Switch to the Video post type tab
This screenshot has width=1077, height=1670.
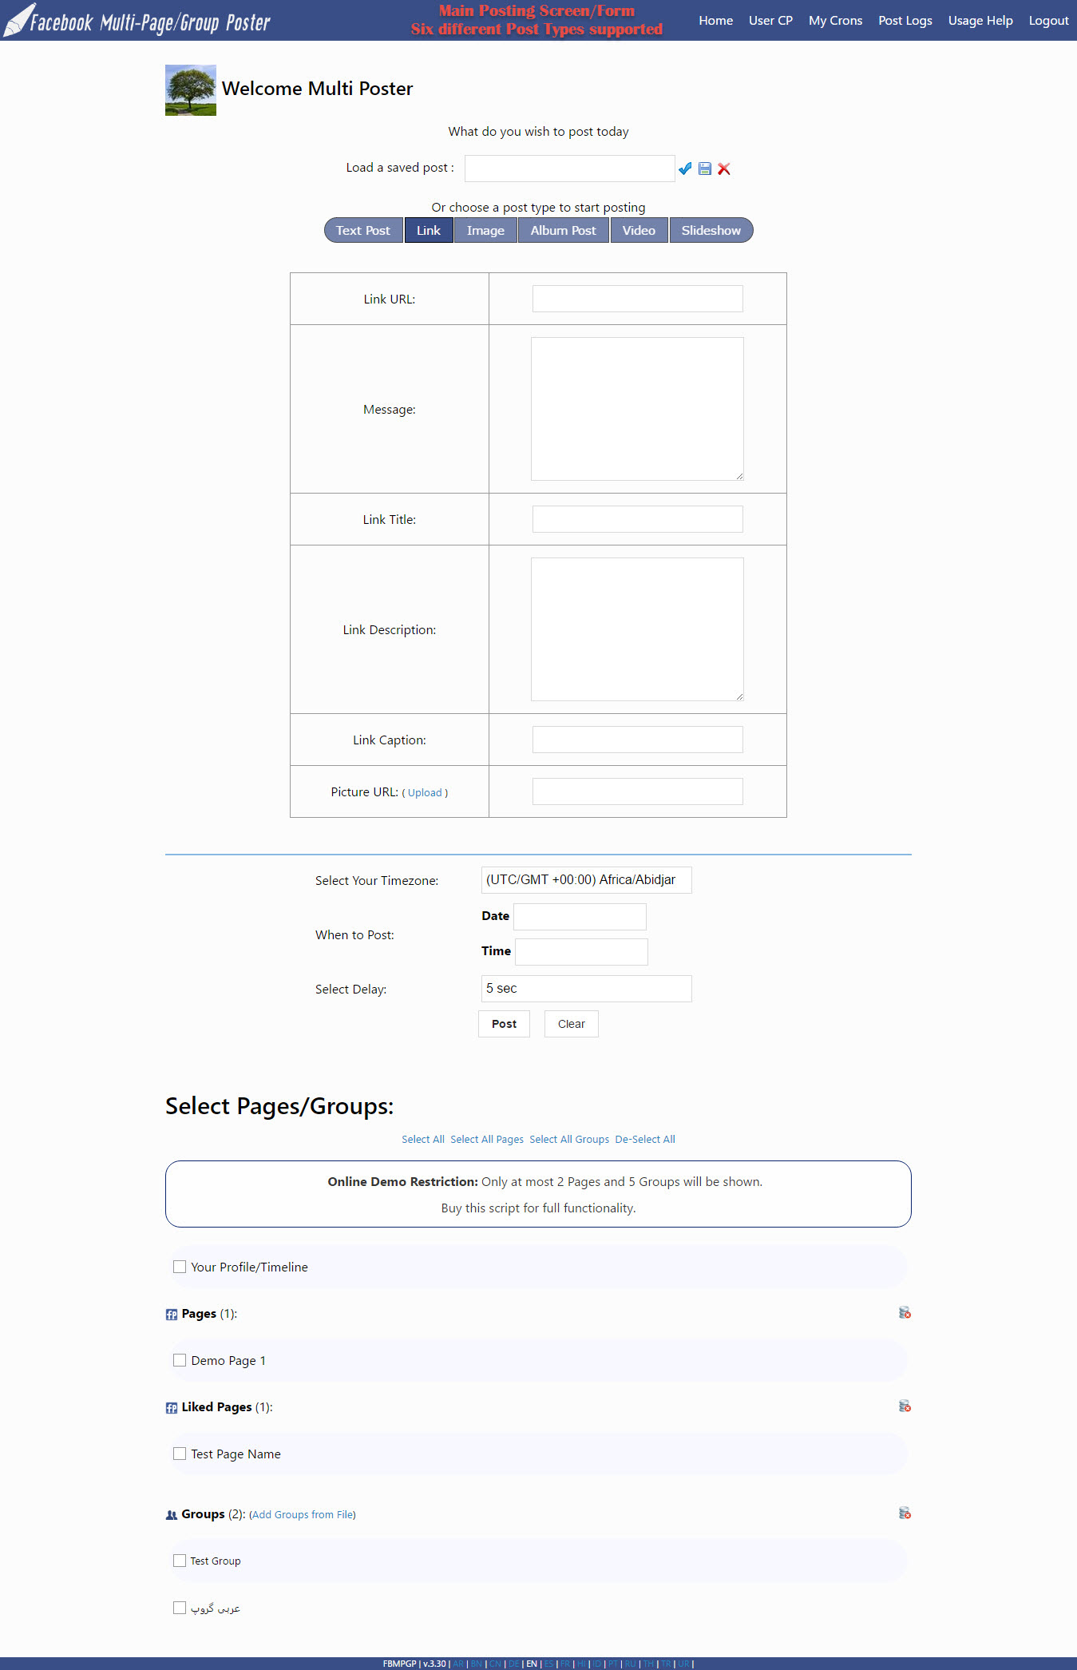tap(639, 230)
